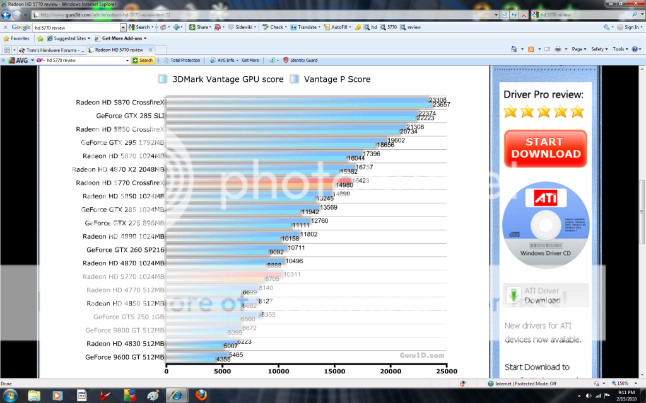Click the Print icon in the command bar
The height and width of the screenshot is (403, 646).
(x=558, y=49)
